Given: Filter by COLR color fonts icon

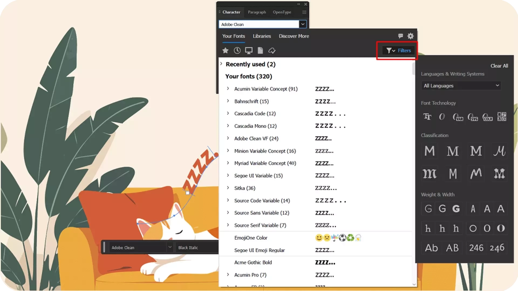Looking at the screenshot, I should coord(488,117).
